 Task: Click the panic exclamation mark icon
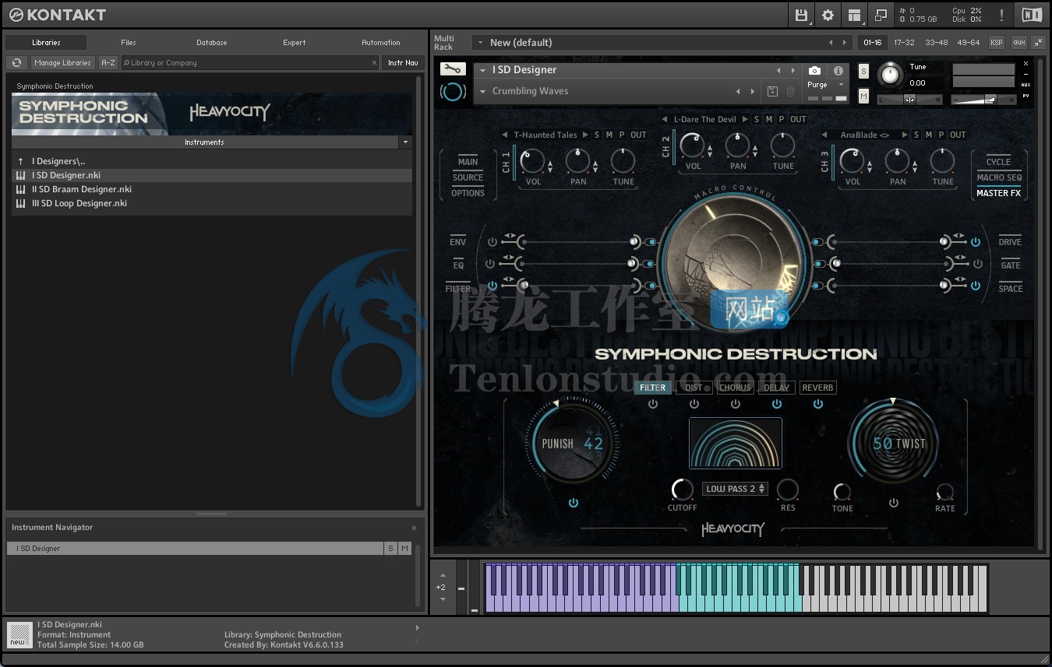pos(1001,15)
